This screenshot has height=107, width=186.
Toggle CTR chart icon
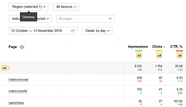[180, 55]
